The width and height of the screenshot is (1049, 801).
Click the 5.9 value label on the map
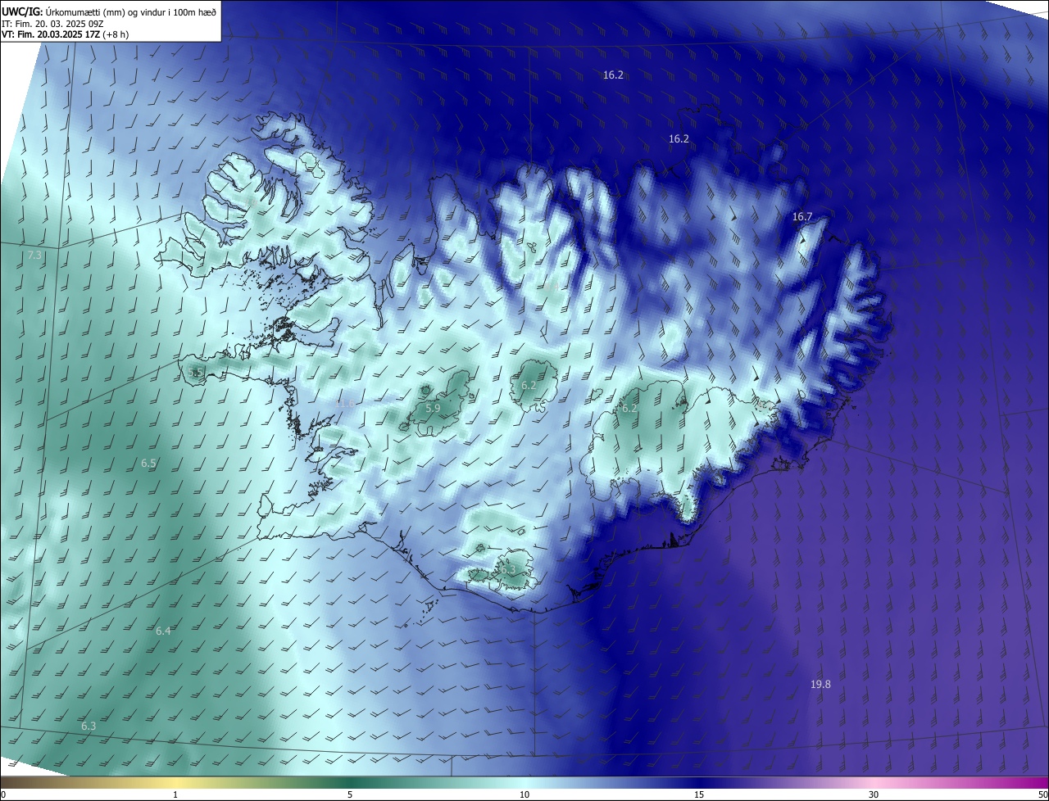(x=433, y=408)
